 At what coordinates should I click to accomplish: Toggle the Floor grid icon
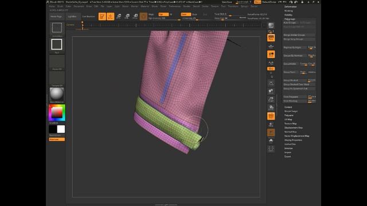tap(271, 46)
